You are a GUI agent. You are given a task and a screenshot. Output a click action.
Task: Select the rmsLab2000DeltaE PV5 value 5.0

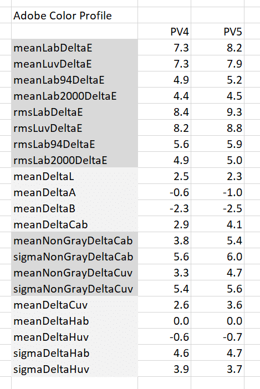point(217,160)
